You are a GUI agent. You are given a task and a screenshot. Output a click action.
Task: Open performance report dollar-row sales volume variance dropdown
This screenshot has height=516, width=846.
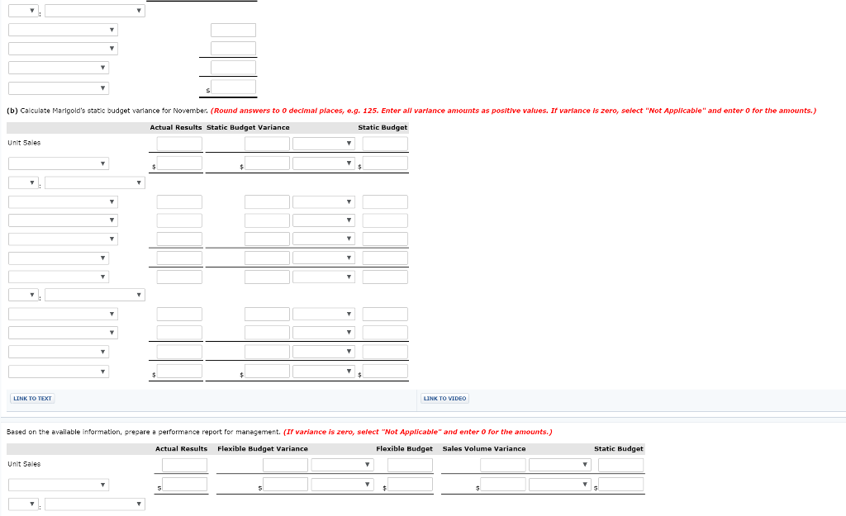point(560,485)
